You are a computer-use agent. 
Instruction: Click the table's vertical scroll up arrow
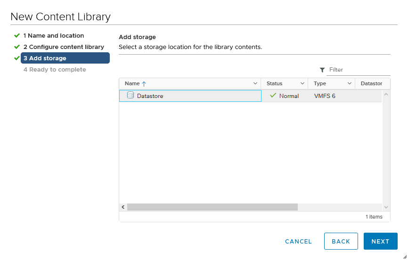coord(386,95)
